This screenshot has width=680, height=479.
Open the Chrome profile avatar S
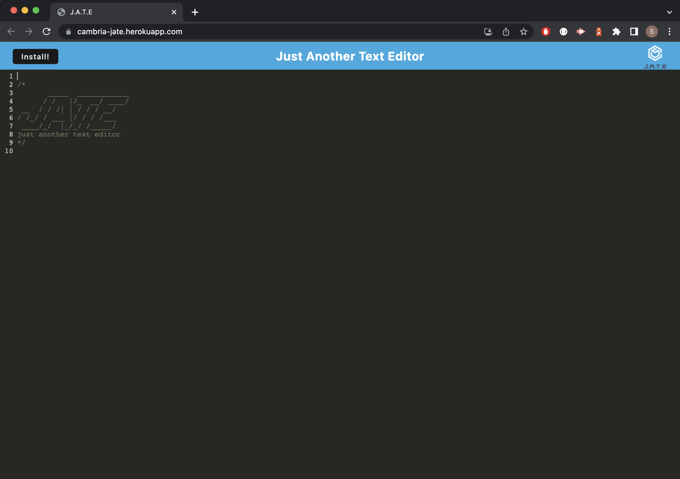click(x=652, y=31)
